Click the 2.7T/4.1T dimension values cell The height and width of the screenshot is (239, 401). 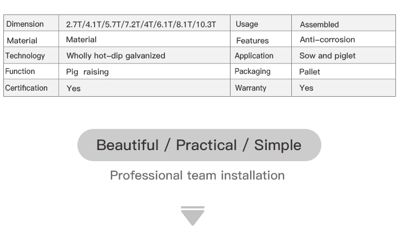pos(141,24)
